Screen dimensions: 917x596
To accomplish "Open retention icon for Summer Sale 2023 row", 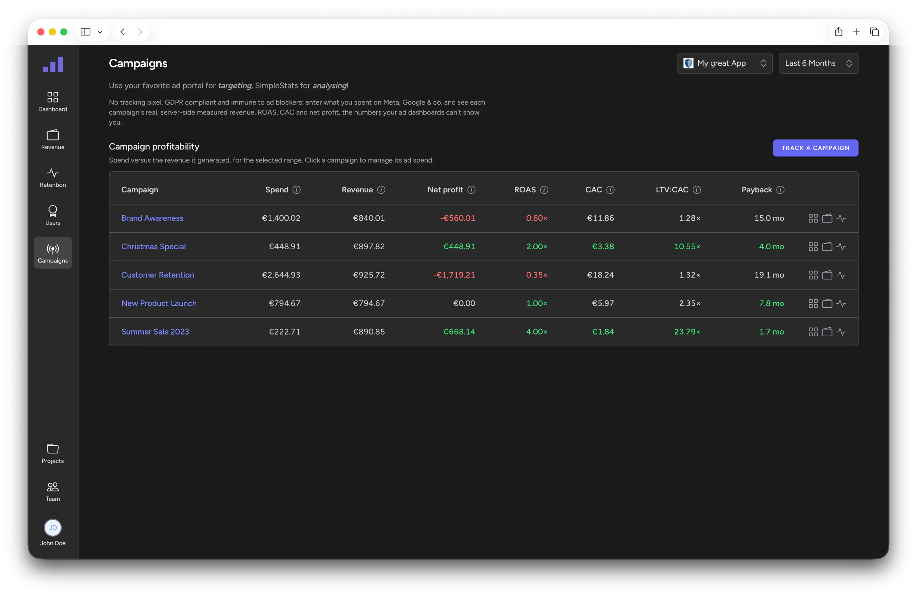I will 841,332.
